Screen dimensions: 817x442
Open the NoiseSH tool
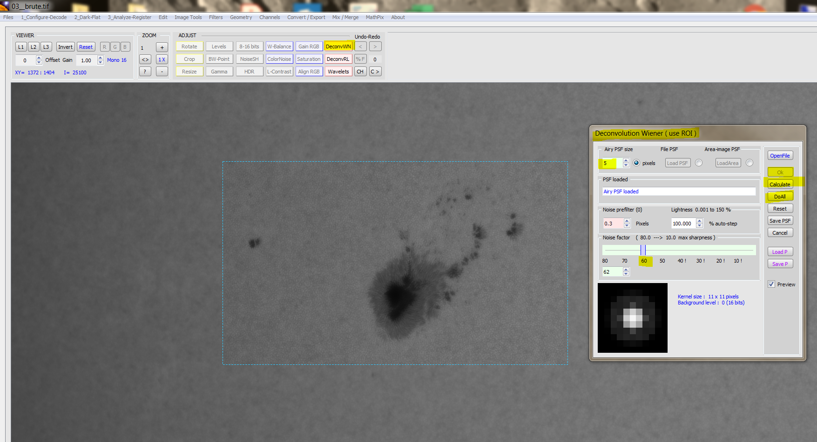pos(250,59)
